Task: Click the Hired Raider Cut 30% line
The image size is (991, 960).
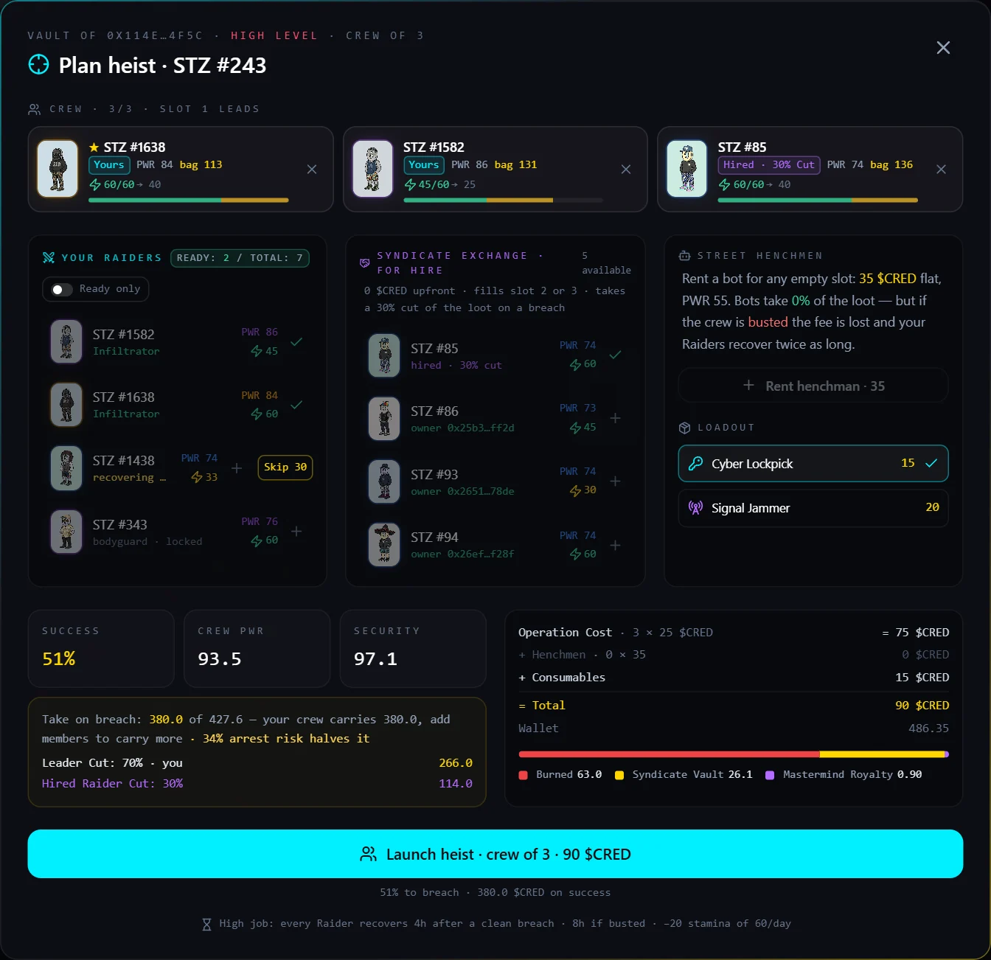Action: (x=257, y=784)
